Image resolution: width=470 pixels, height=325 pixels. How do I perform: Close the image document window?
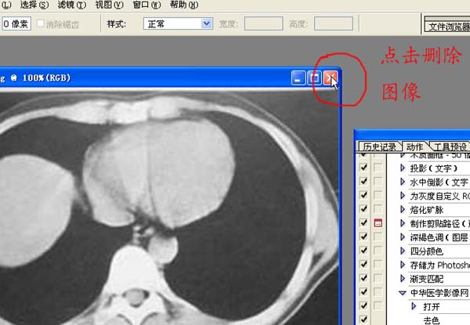pos(331,78)
